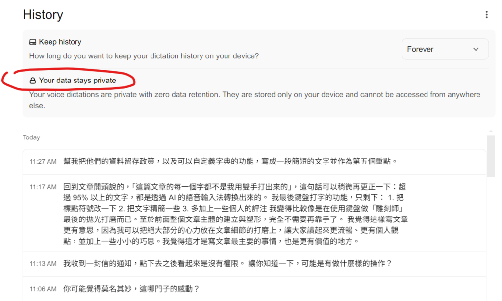Image resolution: width=502 pixels, height=301 pixels.
Task: Click the 11:17 AM timestamp
Action: [43, 187]
